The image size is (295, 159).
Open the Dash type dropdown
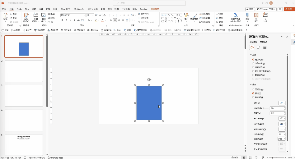[282, 129]
